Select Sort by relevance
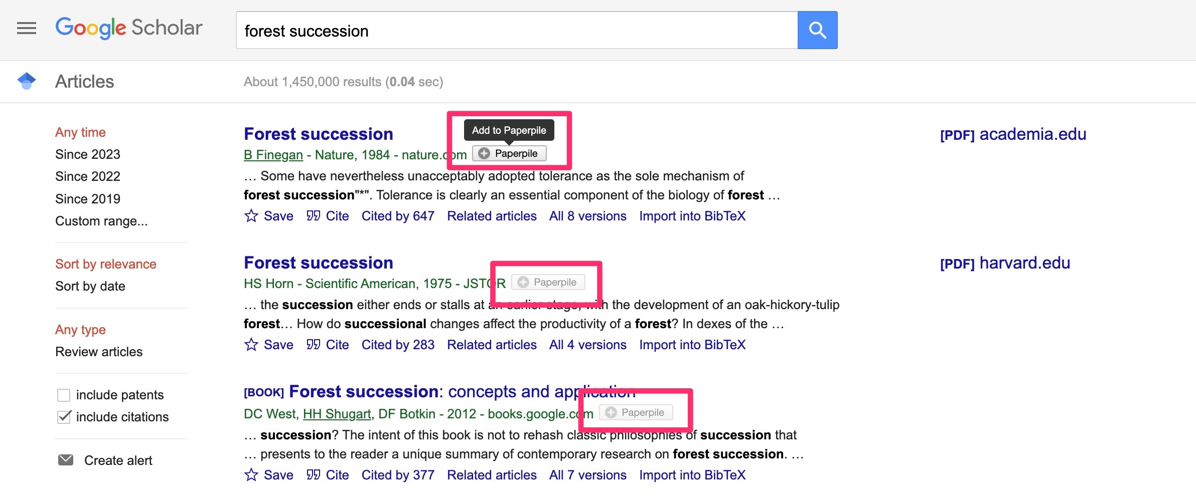The width and height of the screenshot is (1196, 500). click(106, 264)
